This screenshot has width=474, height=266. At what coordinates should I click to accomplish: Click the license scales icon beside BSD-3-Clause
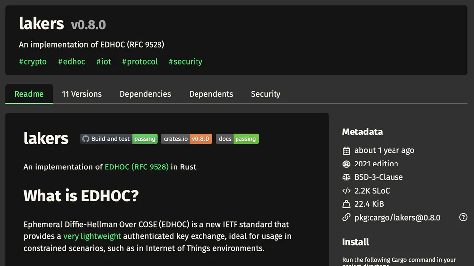346,177
